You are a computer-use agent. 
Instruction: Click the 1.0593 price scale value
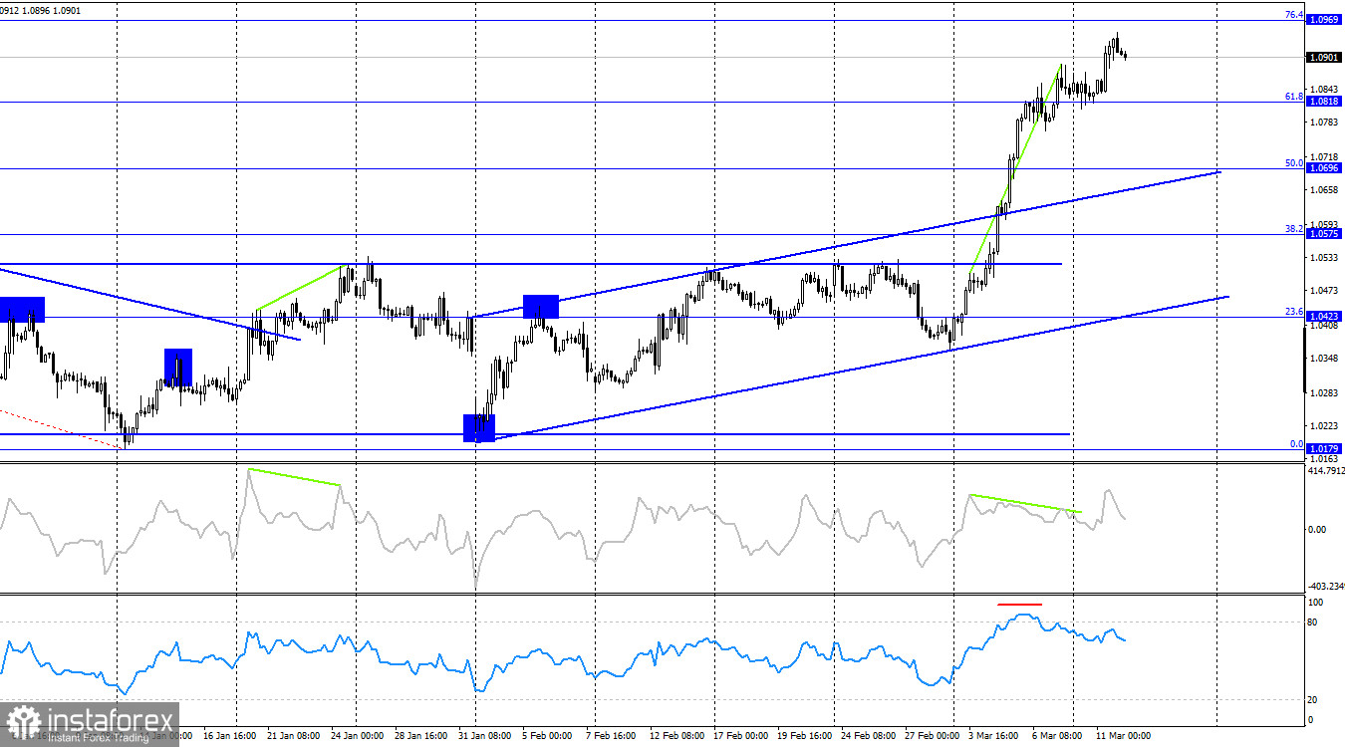tap(1325, 225)
